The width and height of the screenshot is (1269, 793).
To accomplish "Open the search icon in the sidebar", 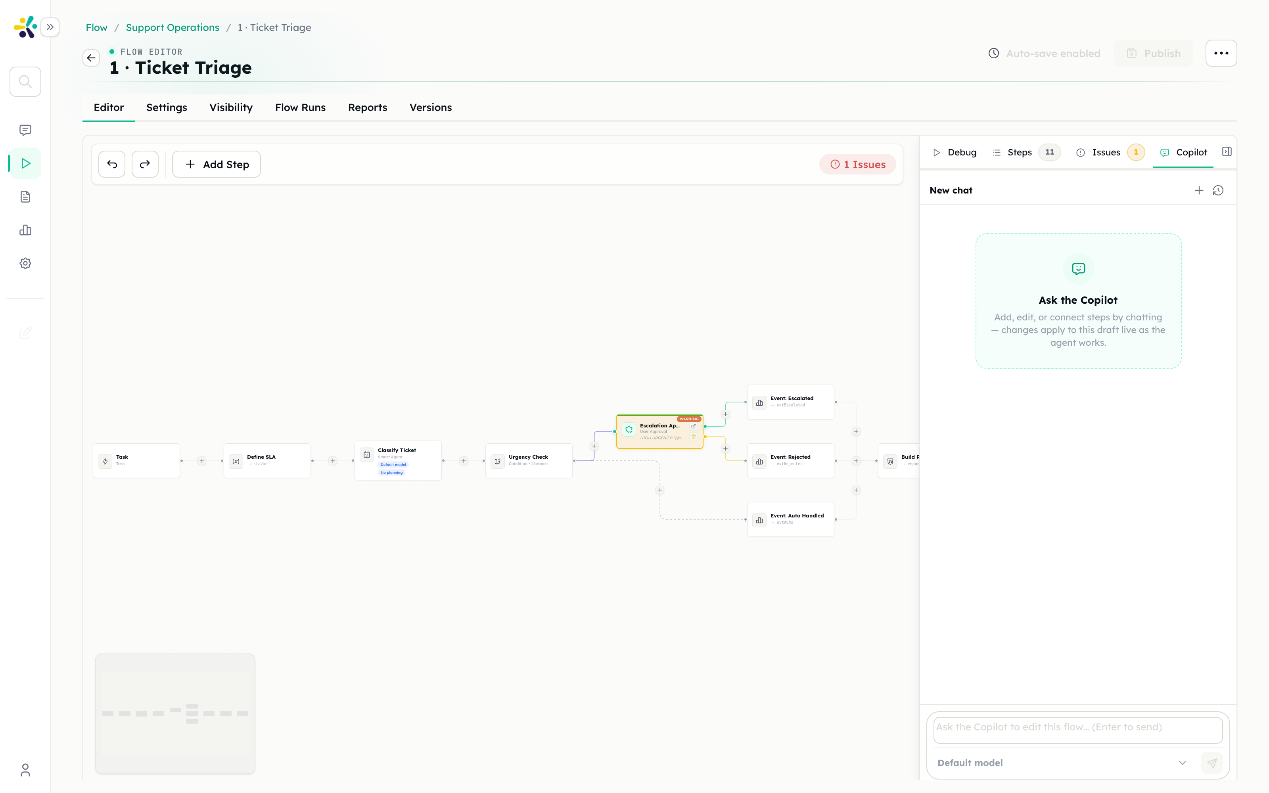I will (25, 81).
